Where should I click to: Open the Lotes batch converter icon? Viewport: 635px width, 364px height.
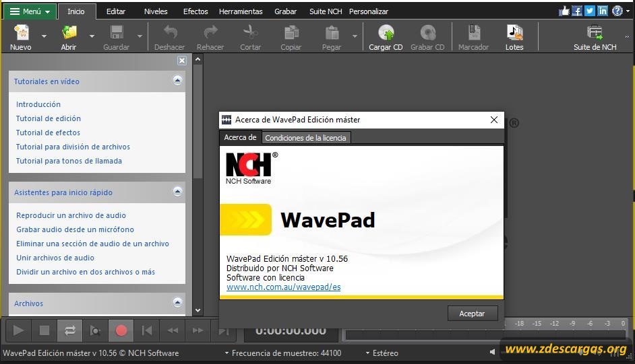coord(515,32)
